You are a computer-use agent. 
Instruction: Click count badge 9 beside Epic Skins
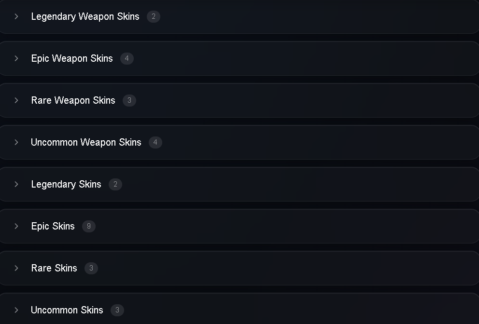(89, 226)
